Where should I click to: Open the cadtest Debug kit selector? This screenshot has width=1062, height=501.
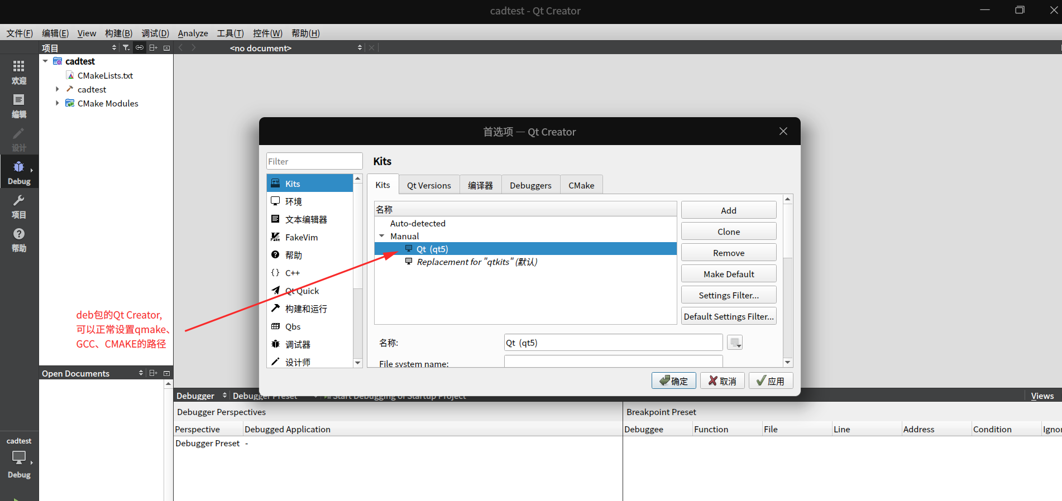point(19,458)
